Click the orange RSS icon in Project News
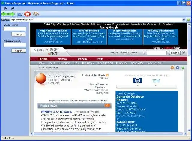This screenshot has width=192, height=141. click(107, 105)
